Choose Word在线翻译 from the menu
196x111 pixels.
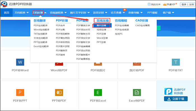(x=41, y=30)
